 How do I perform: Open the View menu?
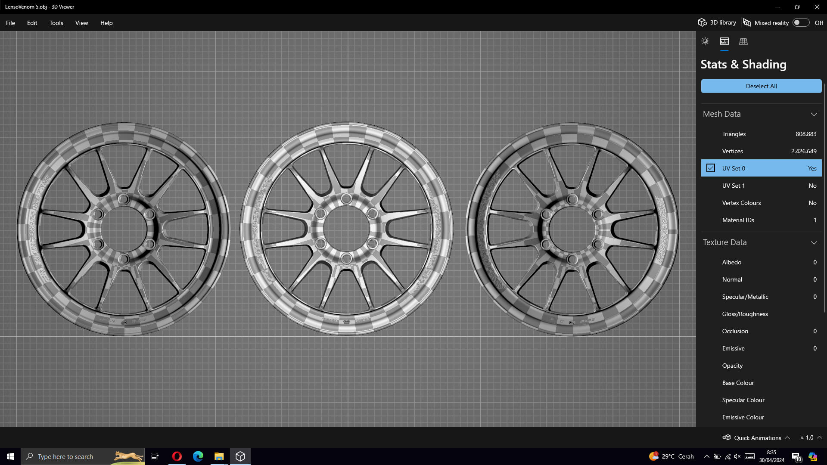point(81,23)
